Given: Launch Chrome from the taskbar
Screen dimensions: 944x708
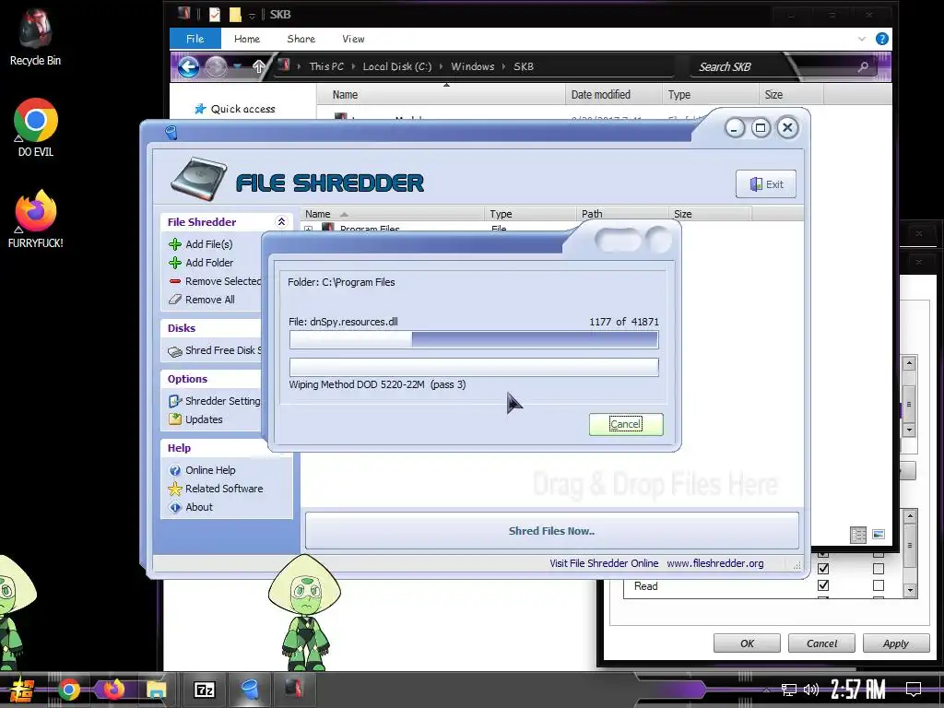Looking at the screenshot, I should [x=68, y=690].
